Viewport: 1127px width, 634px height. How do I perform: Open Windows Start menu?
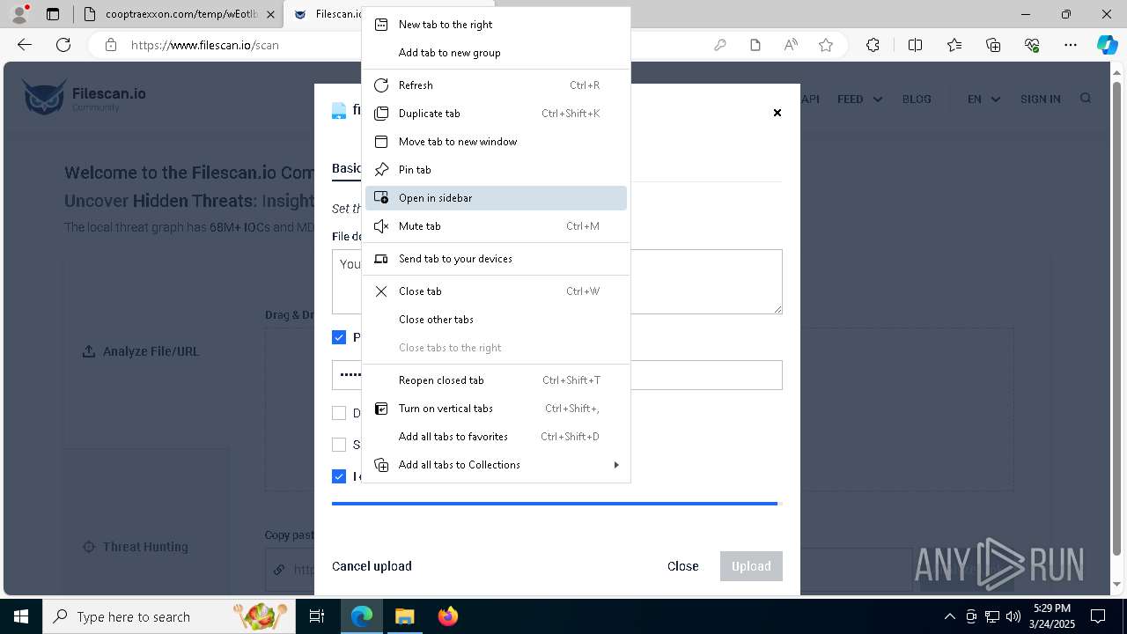(x=21, y=616)
